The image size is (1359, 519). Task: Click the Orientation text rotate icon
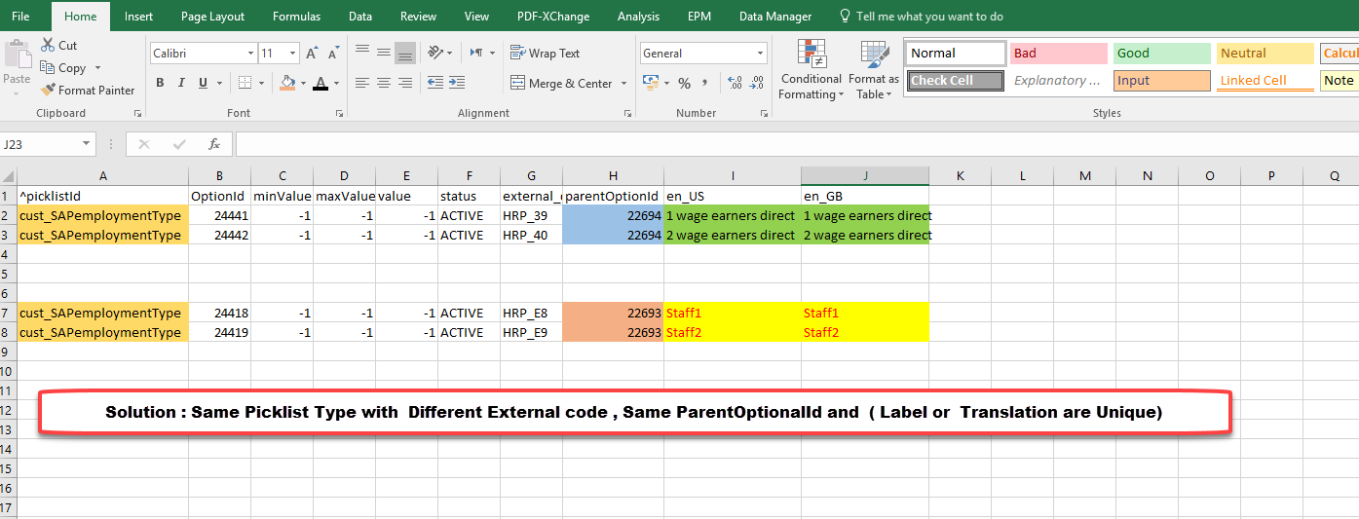[x=434, y=53]
